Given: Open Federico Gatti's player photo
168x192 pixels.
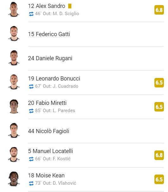Looking at the screenshot, I should 14,34.
